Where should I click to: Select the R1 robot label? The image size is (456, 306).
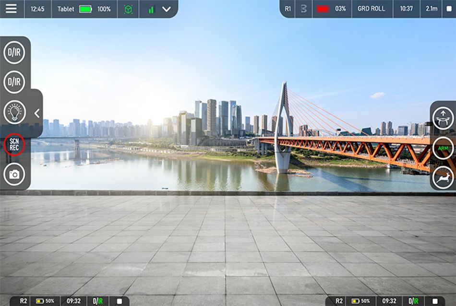(288, 9)
